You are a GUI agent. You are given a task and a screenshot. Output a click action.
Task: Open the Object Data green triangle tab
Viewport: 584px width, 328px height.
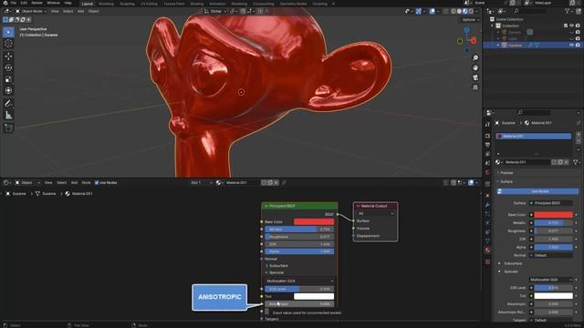487,241
